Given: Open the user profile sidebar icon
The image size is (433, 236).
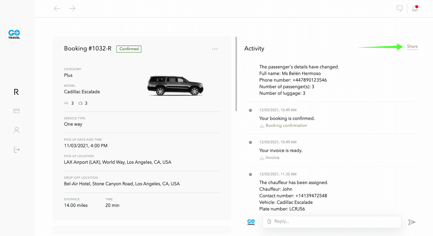Looking at the screenshot, I should click(x=16, y=130).
